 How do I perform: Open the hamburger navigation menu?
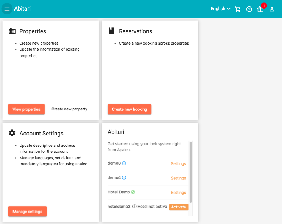(x=7, y=9)
